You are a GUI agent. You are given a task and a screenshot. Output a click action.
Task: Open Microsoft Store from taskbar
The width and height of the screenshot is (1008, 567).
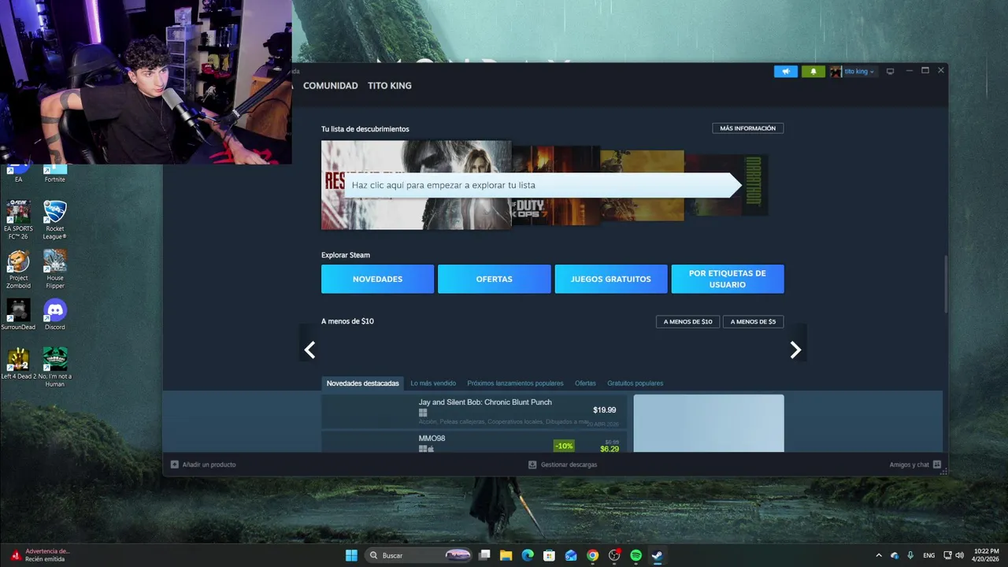click(x=550, y=555)
